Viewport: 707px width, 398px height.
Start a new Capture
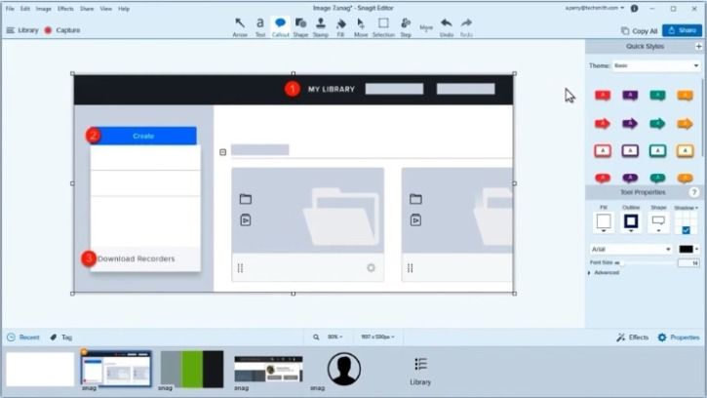(x=62, y=30)
